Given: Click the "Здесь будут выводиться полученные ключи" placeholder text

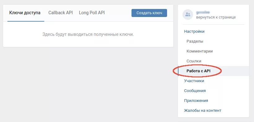Looking at the screenshot, I should coord(88,35).
